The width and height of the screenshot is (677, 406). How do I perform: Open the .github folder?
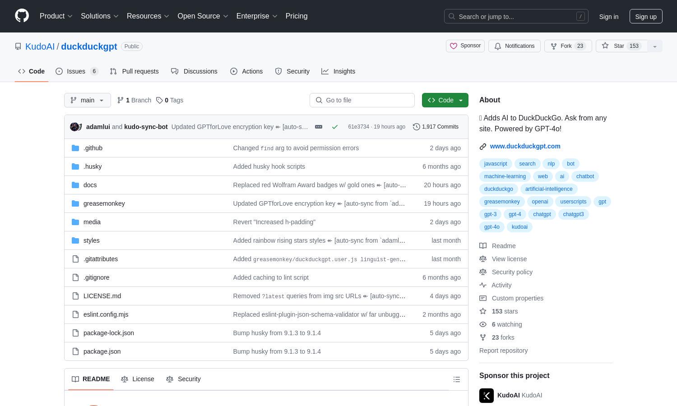coord(93,148)
